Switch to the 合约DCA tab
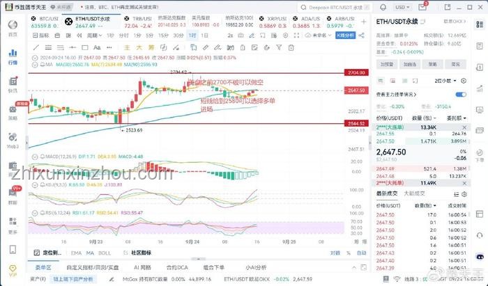 click(x=177, y=267)
